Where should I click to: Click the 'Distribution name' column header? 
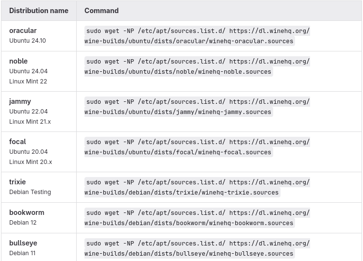coord(39,10)
